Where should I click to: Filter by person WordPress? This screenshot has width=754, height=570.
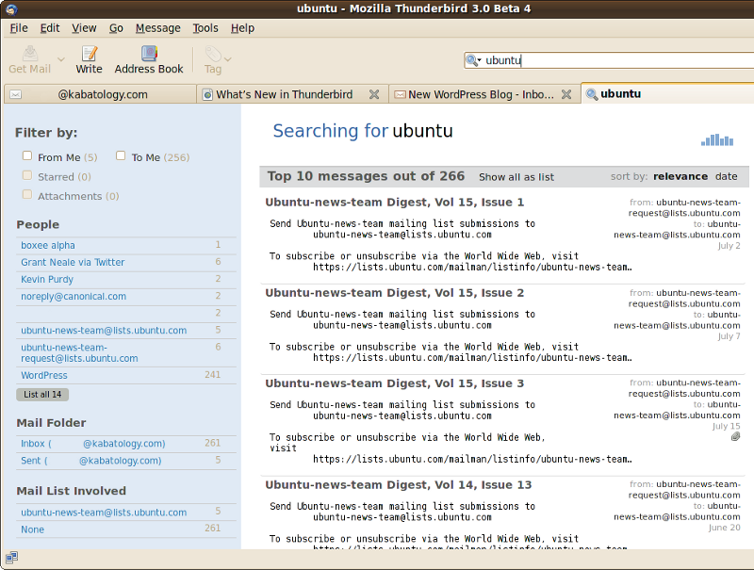pyautogui.click(x=44, y=375)
